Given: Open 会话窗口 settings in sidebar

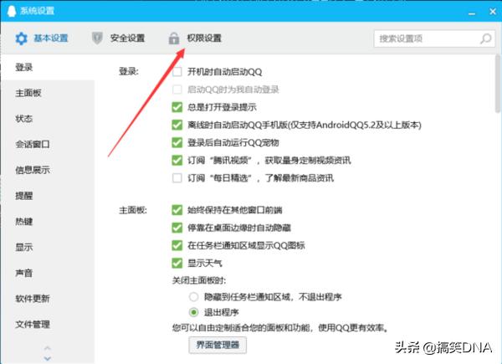Looking at the screenshot, I should click(48, 145).
